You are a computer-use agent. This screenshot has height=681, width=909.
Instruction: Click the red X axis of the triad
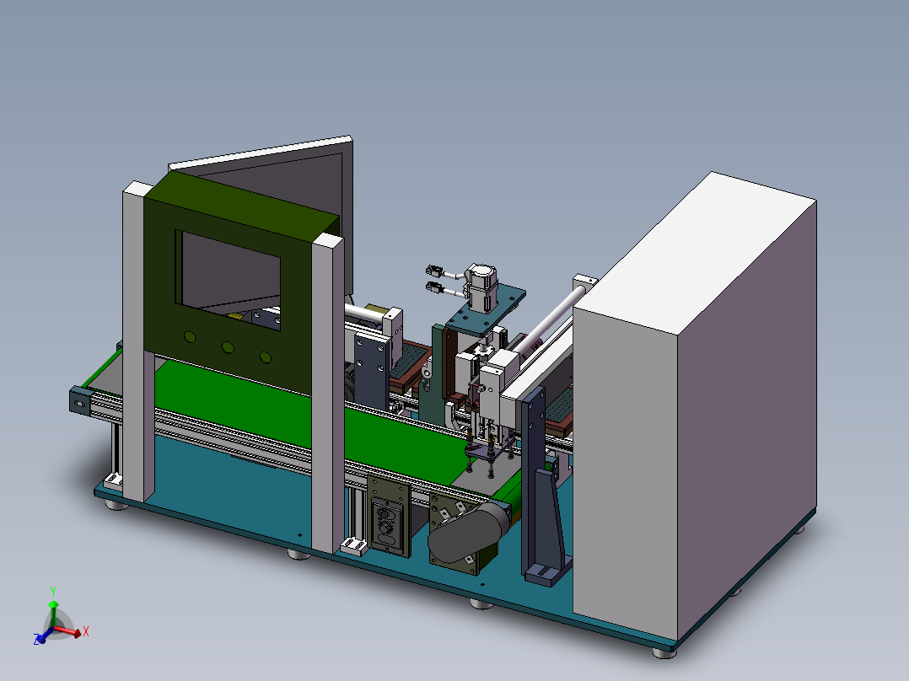[x=69, y=631]
